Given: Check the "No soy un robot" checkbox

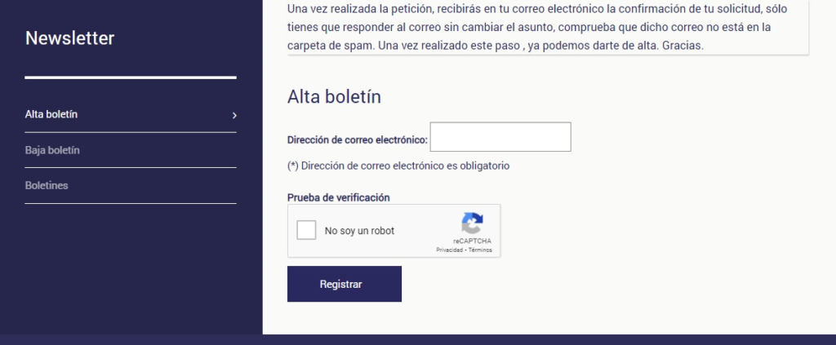Looking at the screenshot, I should click(306, 231).
